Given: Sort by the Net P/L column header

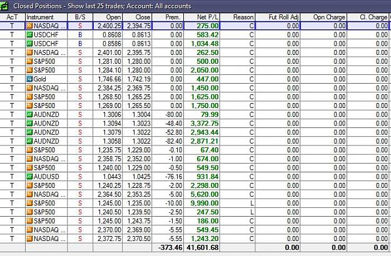Looking at the screenshot, I should coord(202,17).
